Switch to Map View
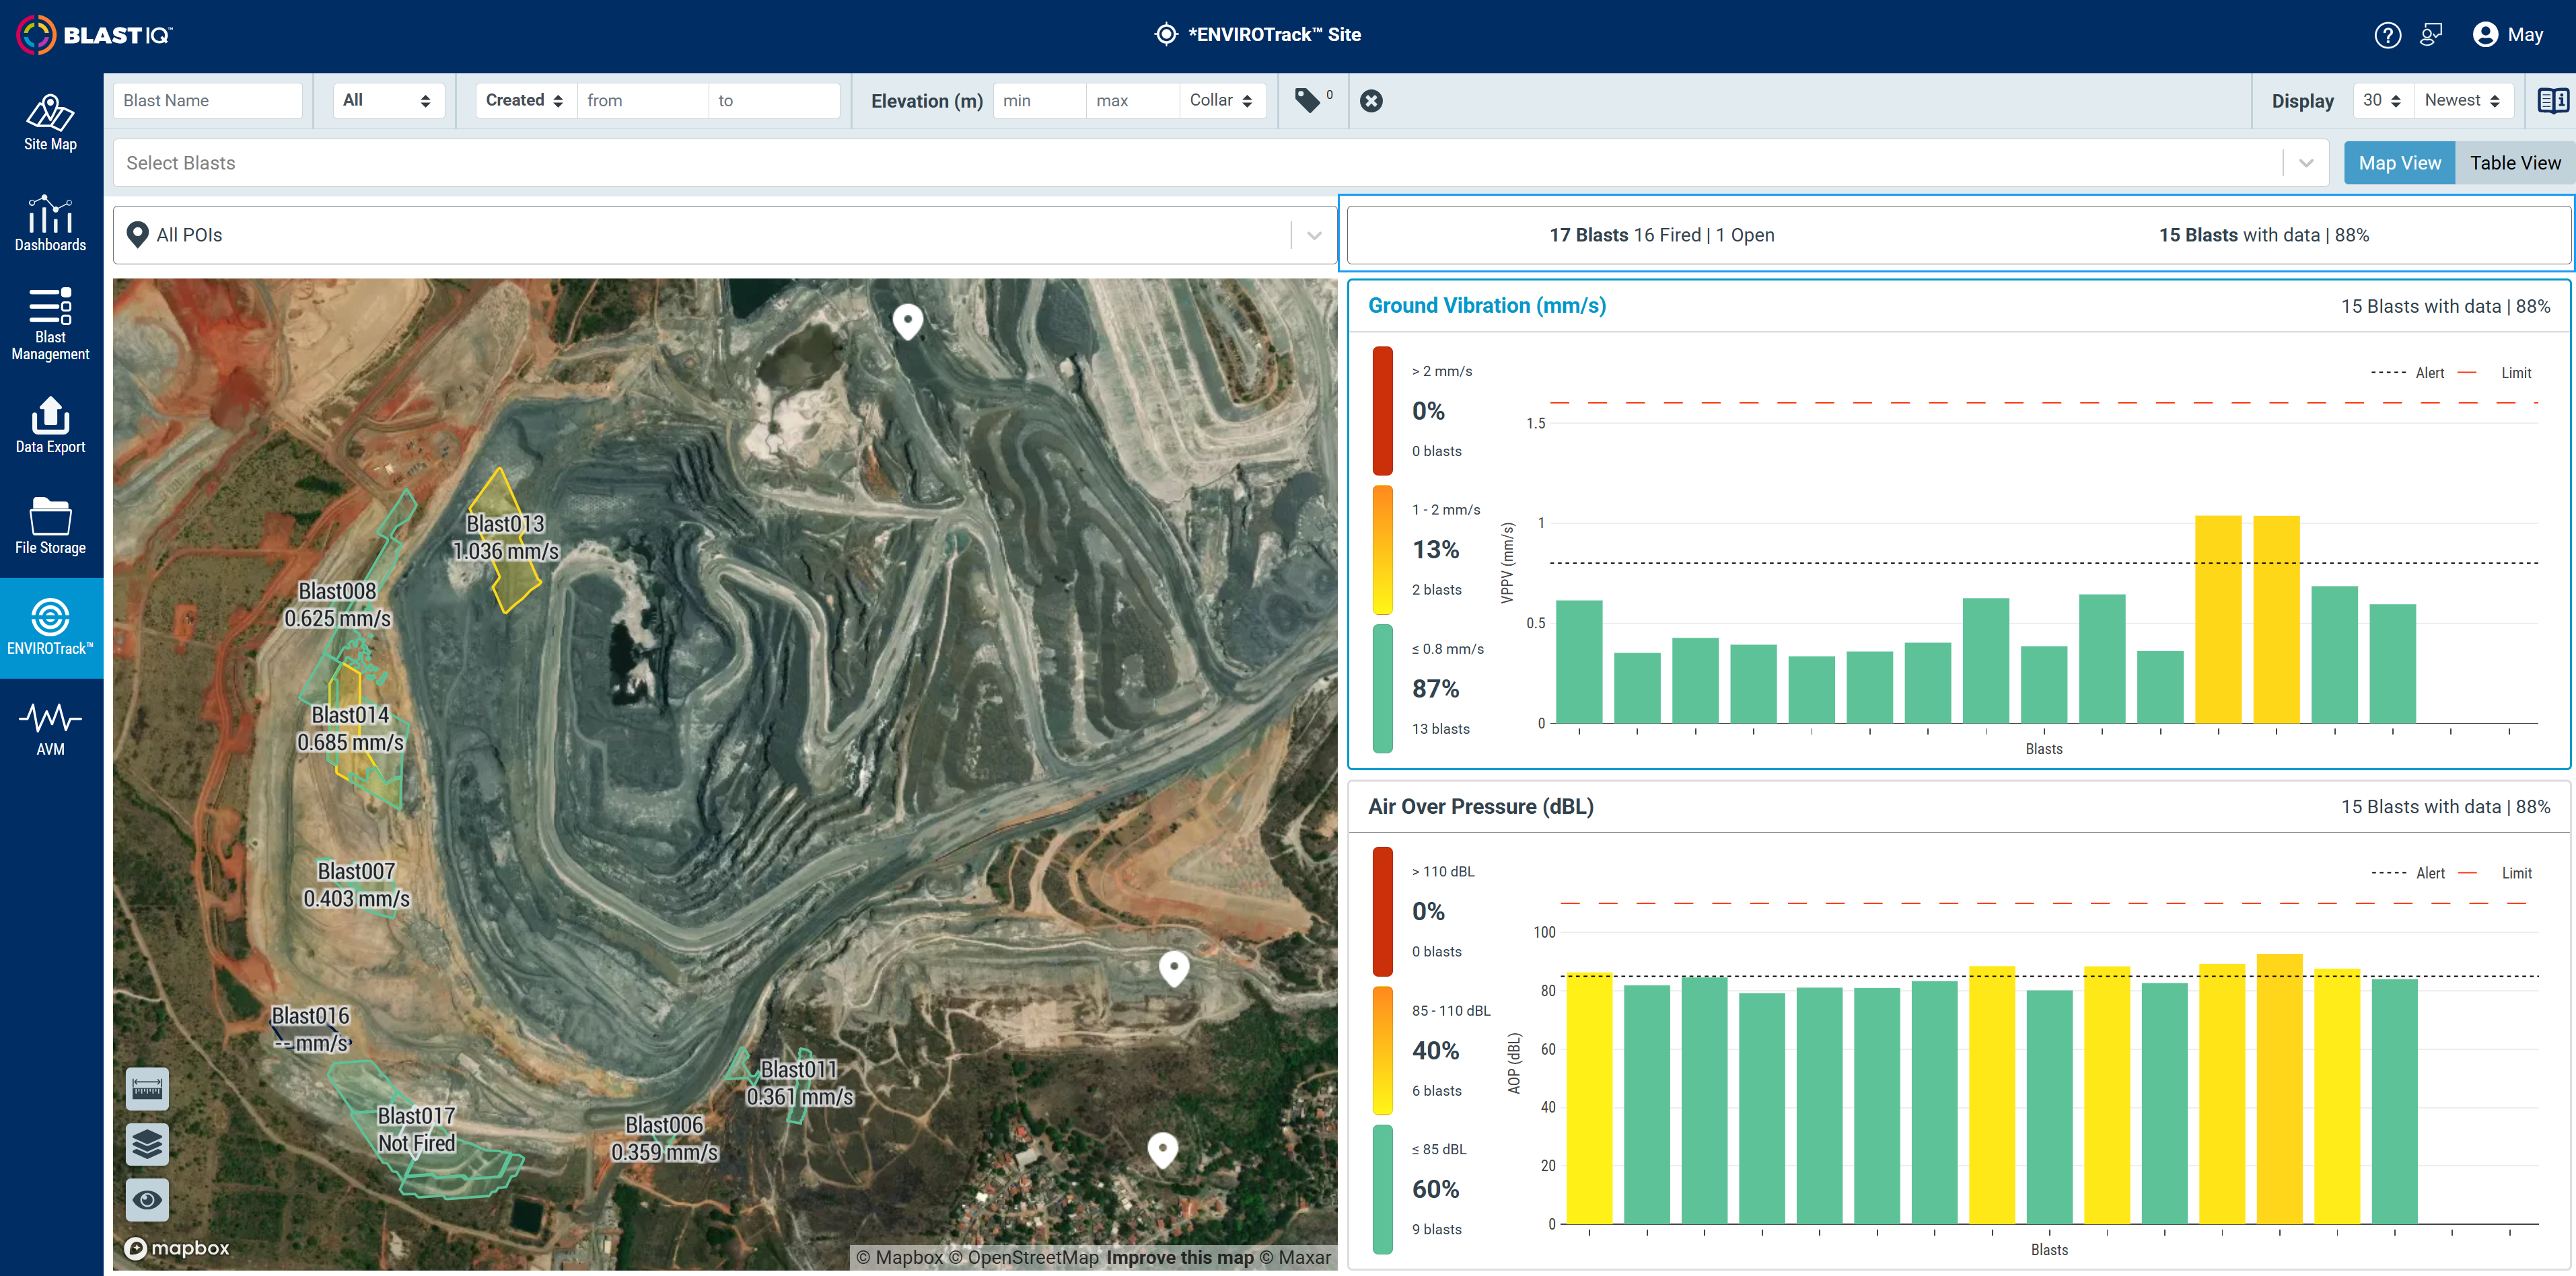The width and height of the screenshot is (2576, 1276). pyautogui.click(x=2399, y=163)
